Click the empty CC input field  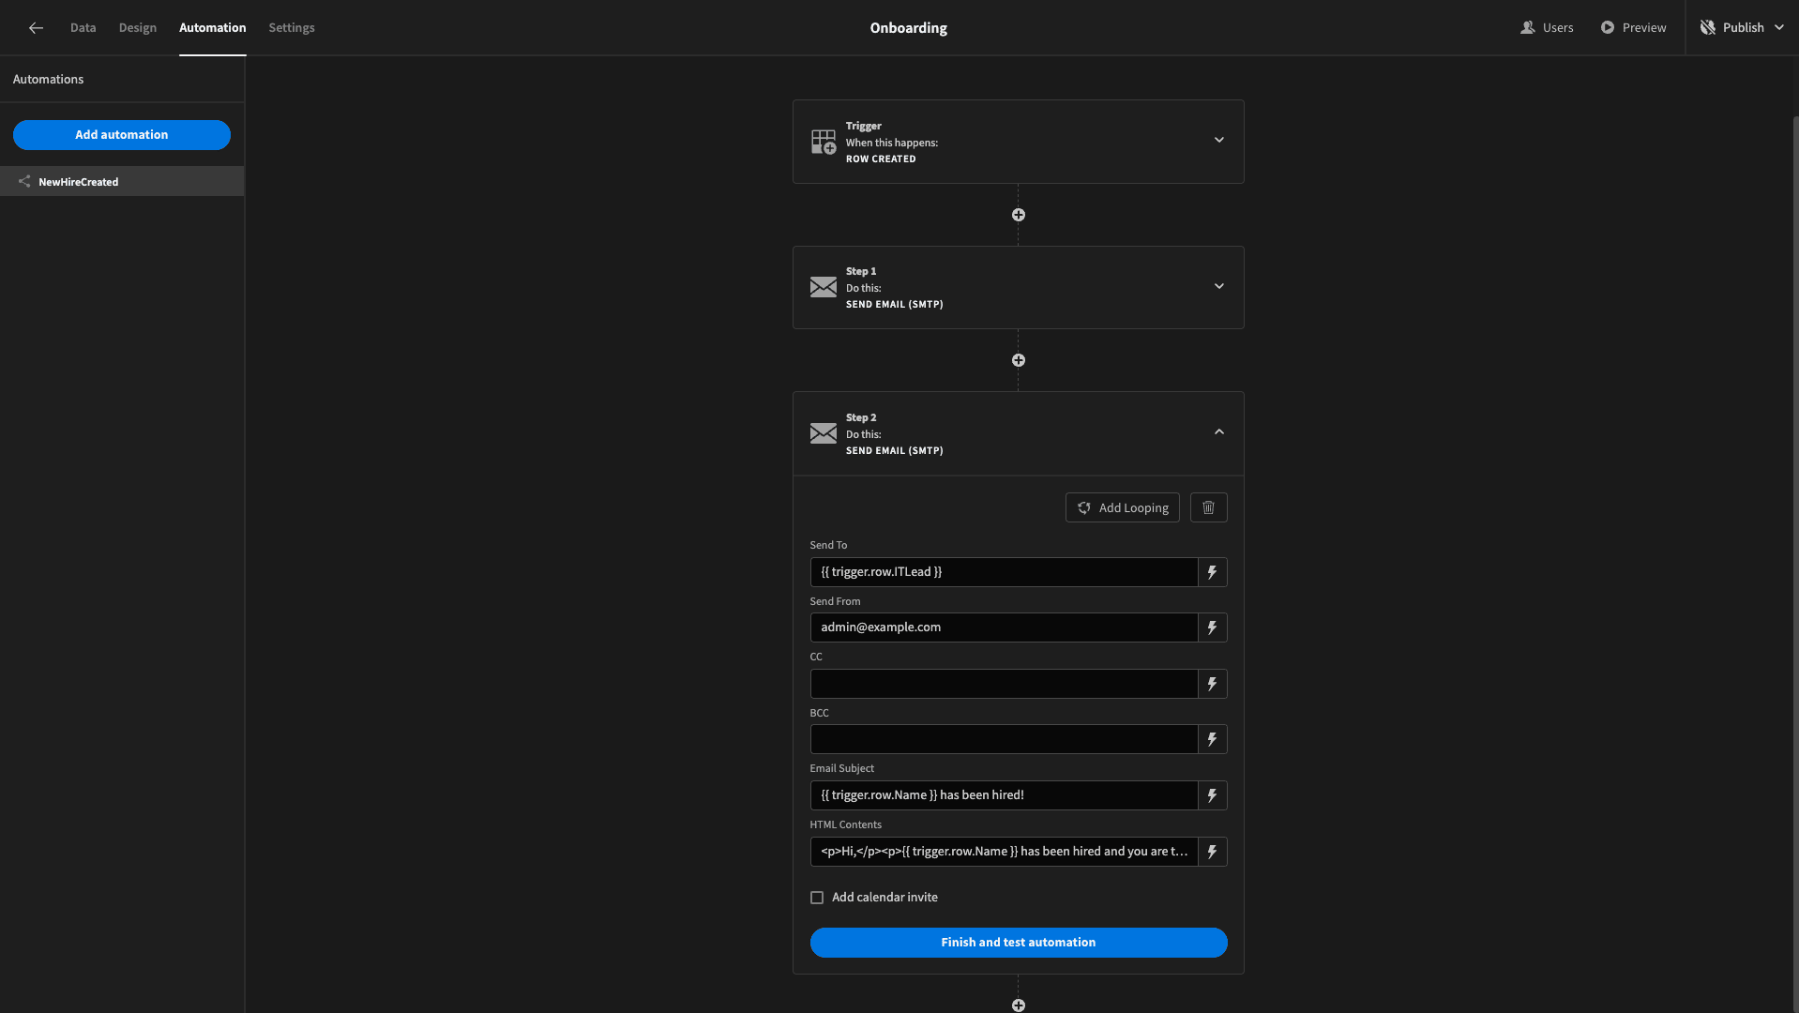(1004, 684)
